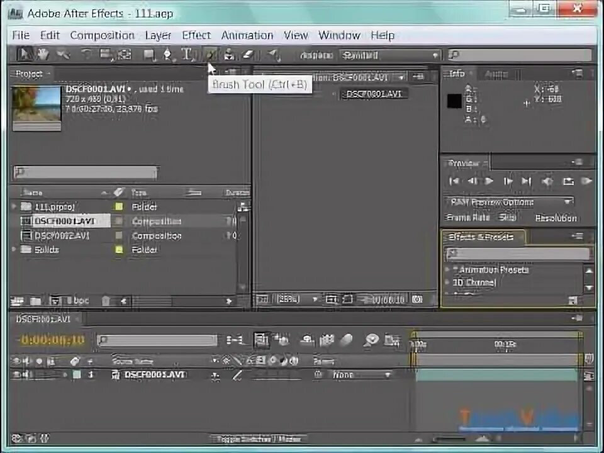
Task: Click the Interpret Footage icon
Action: pos(16,301)
